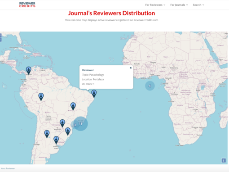Click the map info attribution button
Image resolution: width=229 pixels, height=172 pixels.
pyautogui.click(x=224, y=160)
